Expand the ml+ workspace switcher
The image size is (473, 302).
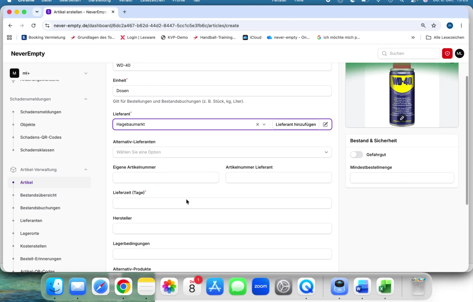click(86, 73)
